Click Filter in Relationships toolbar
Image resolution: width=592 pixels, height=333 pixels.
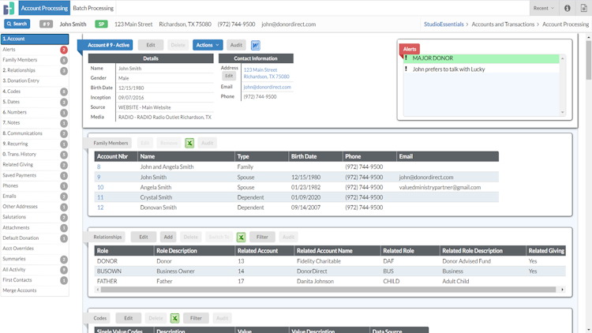pos(262,237)
